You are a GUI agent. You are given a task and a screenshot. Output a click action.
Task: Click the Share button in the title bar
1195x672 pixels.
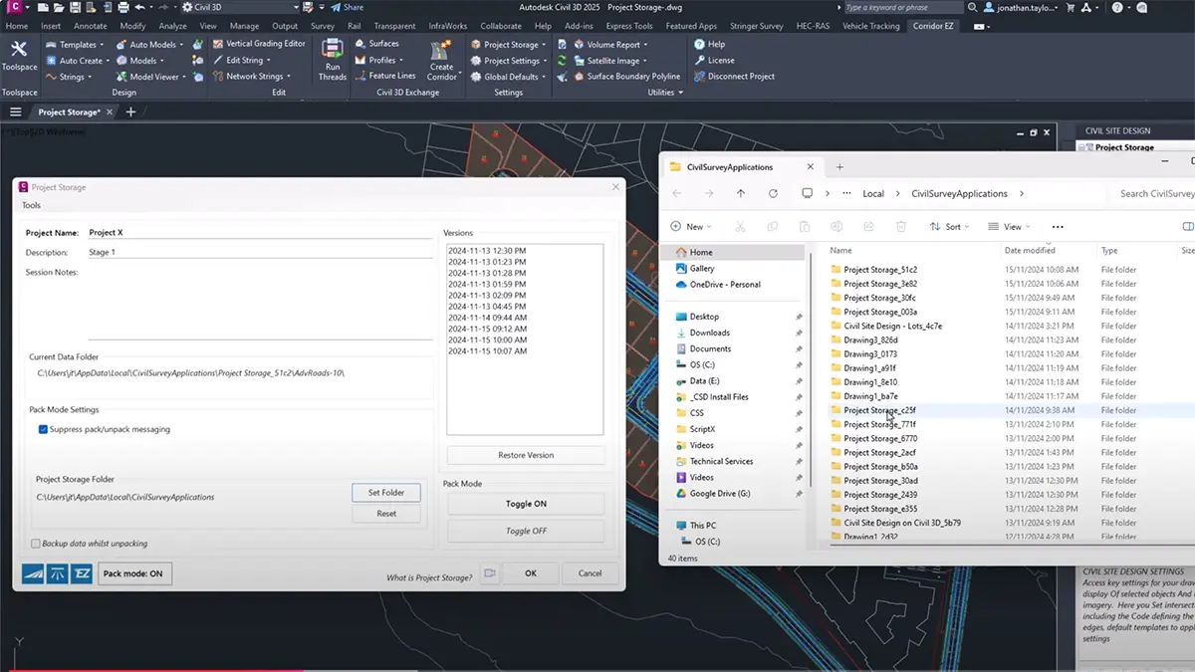pyautogui.click(x=347, y=7)
